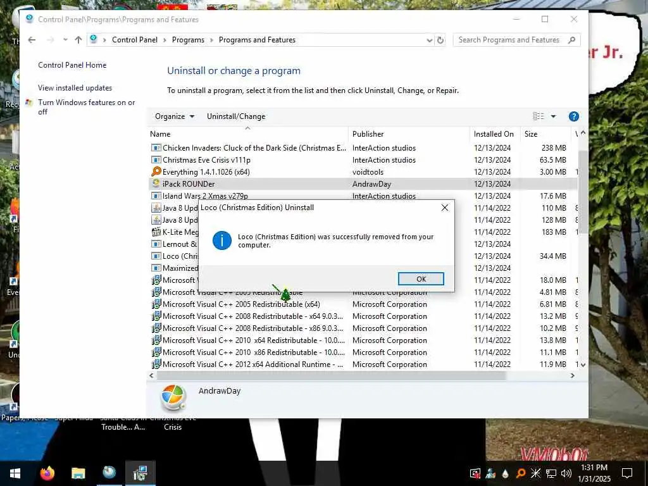This screenshot has height=486, width=648.
Task: Select Control Panel in the breadcrumb
Action: click(135, 40)
